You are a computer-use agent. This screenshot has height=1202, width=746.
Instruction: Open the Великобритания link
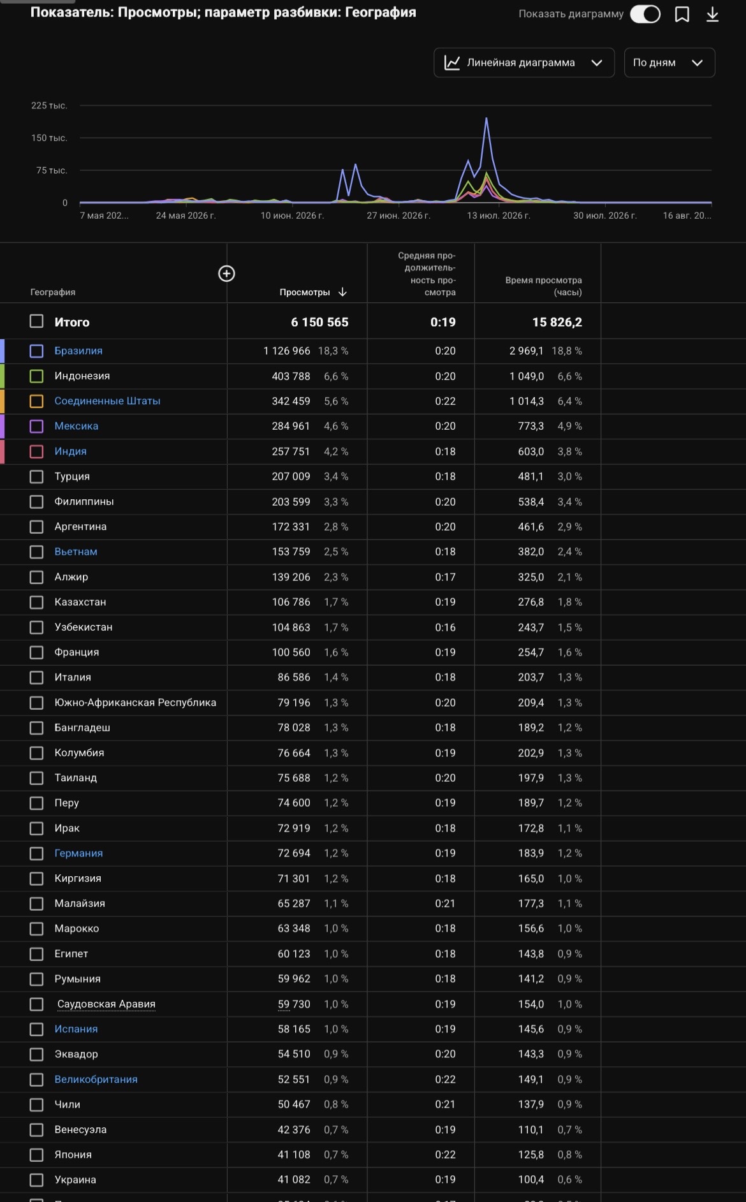tap(96, 1080)
